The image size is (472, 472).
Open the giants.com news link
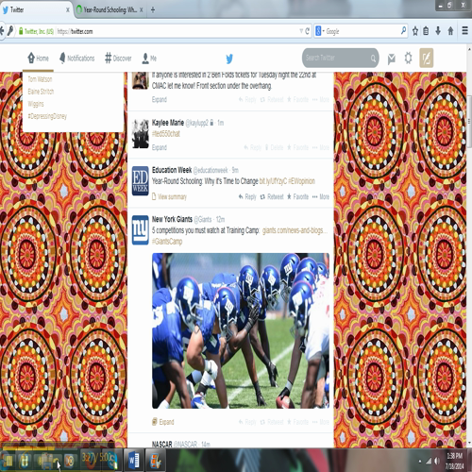pyautogui.click(x=295, y=230)
